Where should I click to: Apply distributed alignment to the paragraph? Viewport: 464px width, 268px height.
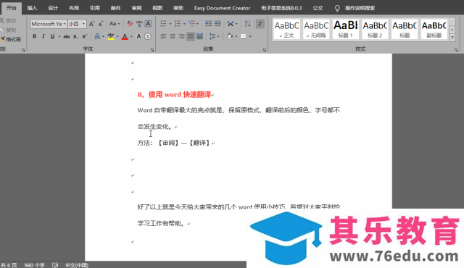point(200,36)
